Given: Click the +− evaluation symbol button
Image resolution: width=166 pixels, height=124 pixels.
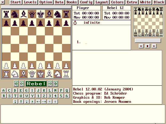Looking at the screenshot, I should [x=38, y=102].
